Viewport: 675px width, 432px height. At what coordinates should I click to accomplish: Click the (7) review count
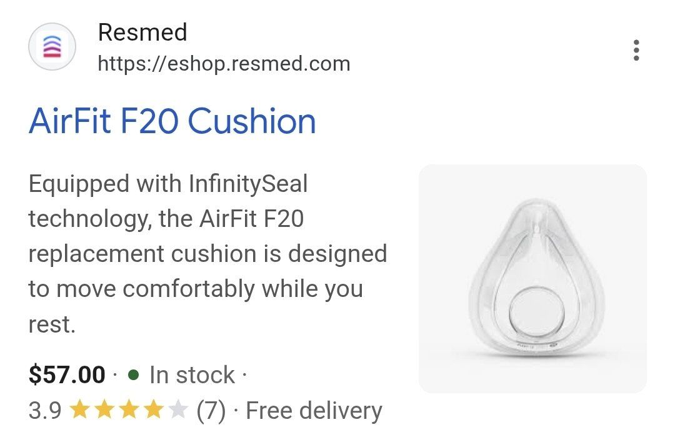211,411
